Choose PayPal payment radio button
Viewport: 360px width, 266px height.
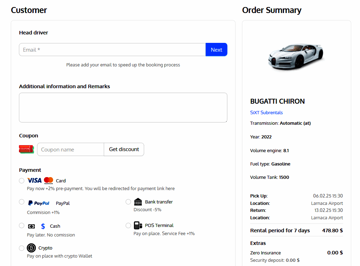click(x=22, y=202)
